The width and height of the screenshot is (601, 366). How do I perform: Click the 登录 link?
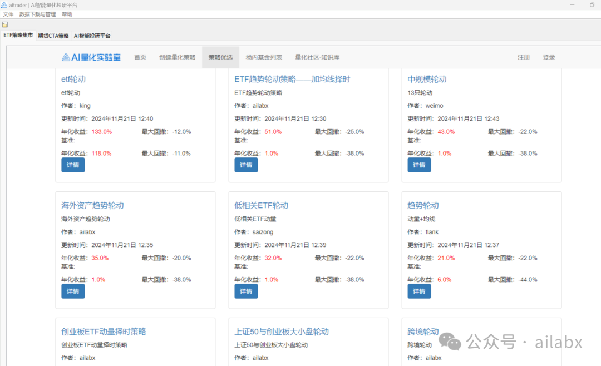point(549,57)
